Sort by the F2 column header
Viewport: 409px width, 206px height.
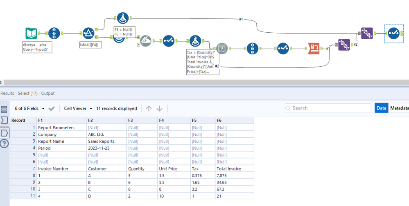107,120
